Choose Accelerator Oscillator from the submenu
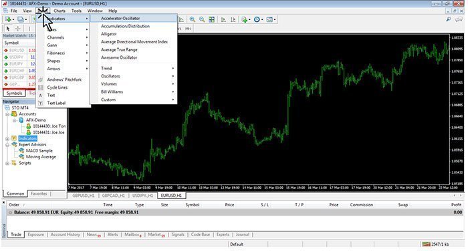This screenshot has width=468, height=251. pos(133,18)
